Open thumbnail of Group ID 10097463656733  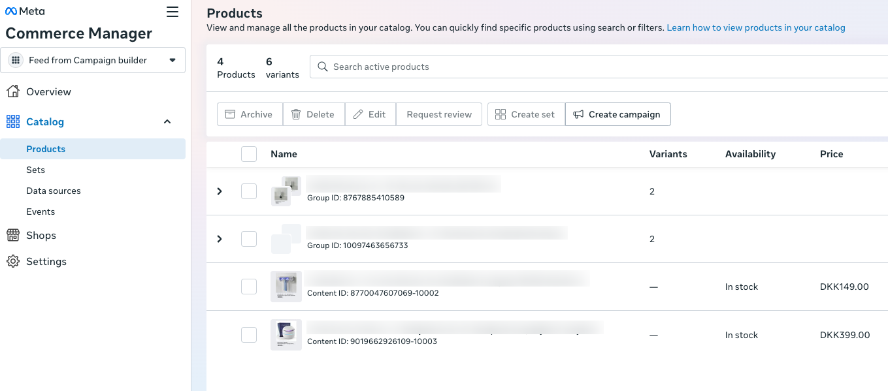tap(286, 239)
